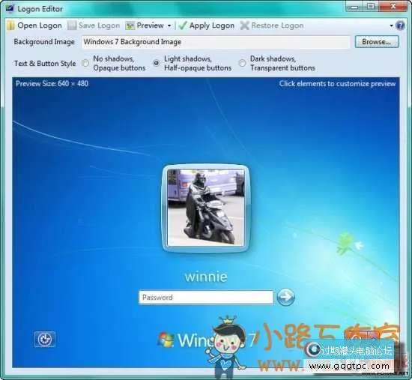Click the Ease of Access icon
The image size is (412, 380).
(44, 340)
